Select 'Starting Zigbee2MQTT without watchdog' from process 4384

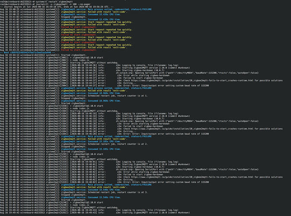94,111
